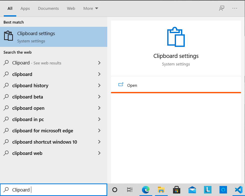Click the Open launch icon

coord(121,85)
